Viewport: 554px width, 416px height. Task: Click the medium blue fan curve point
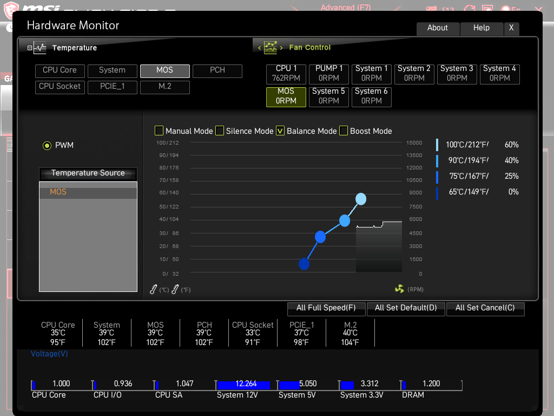(x=320, y=237)
